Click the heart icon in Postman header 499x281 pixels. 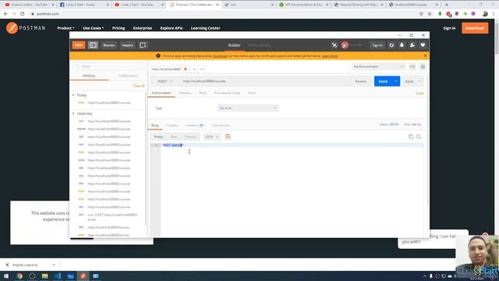pyautogui.click(x=423, y=45)
